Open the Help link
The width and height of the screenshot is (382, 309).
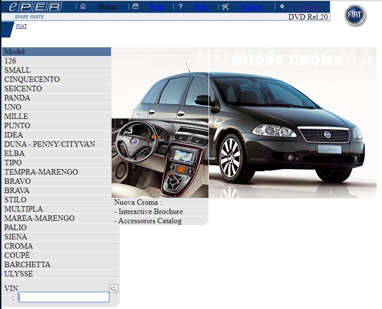click(x=201, y=7)
